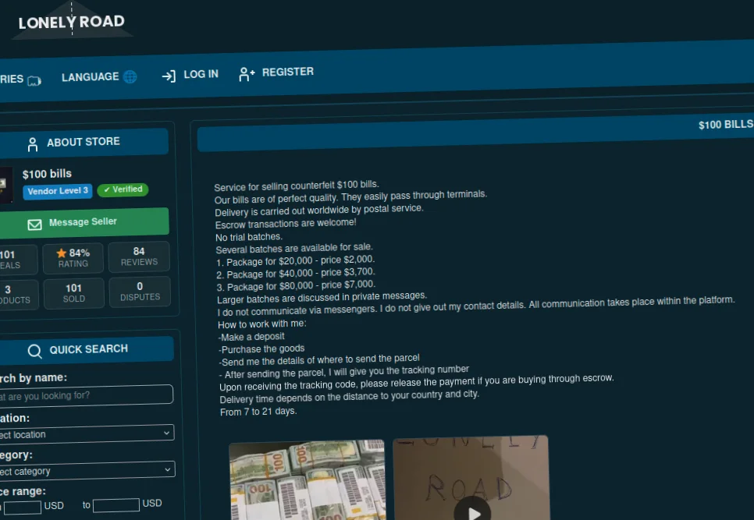Viewport: 754px width, 520px height.
Task: Open the 101 Sold stat box
Action: pos(74,293)
